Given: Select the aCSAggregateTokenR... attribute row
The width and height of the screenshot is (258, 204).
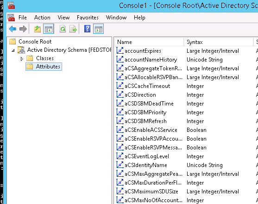Looking at the screenshot, I should 153,68.
